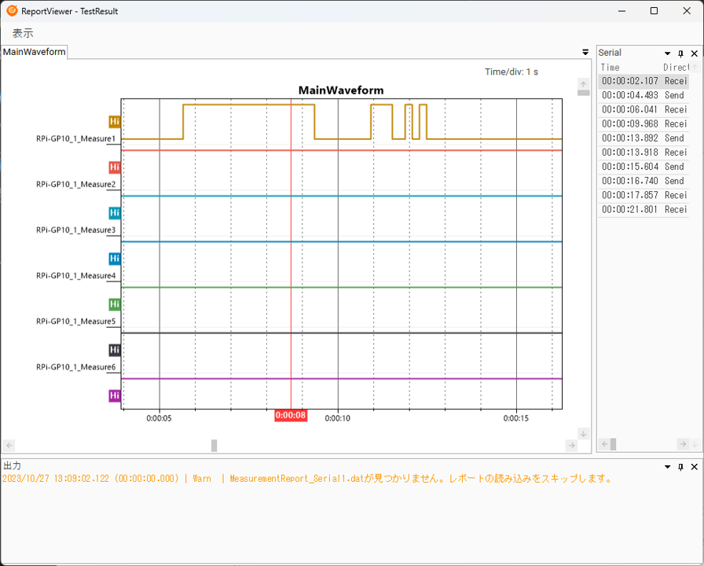Open the 表示 menu
This screenshot has height=566, width=704.
tap(23, 33)
